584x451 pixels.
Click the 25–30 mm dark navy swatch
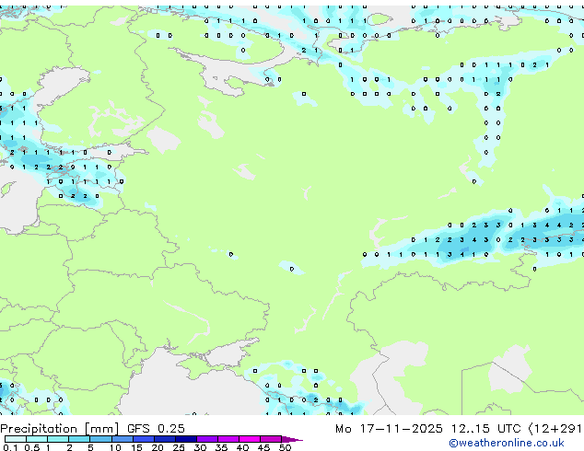[185, 439]
